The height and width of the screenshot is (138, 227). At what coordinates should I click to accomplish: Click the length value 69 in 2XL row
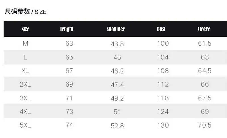69,84
